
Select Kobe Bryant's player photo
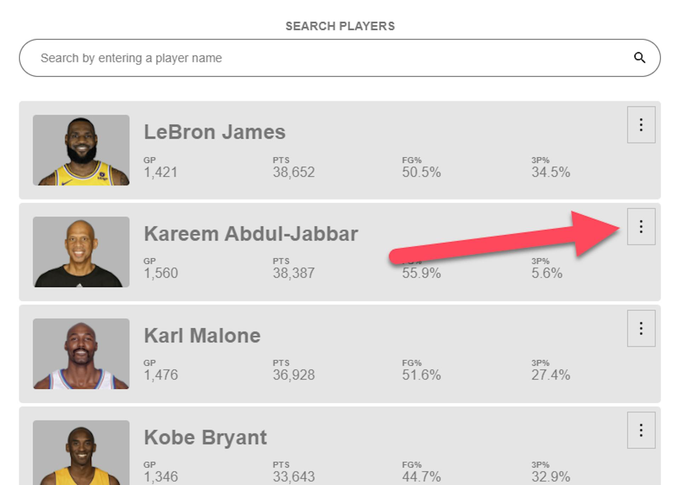pos(81,453)
